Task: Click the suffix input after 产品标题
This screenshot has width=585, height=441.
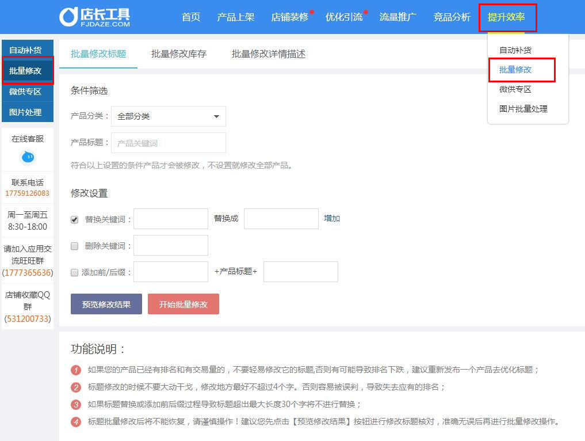Action: coord(301,272)
